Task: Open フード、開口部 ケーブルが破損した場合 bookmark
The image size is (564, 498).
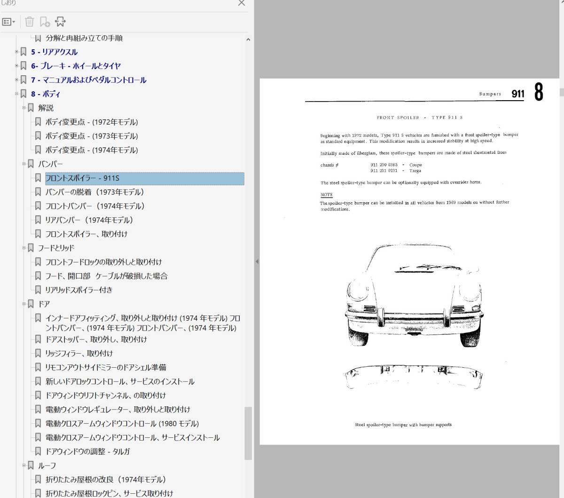Action: coord(106,276)
